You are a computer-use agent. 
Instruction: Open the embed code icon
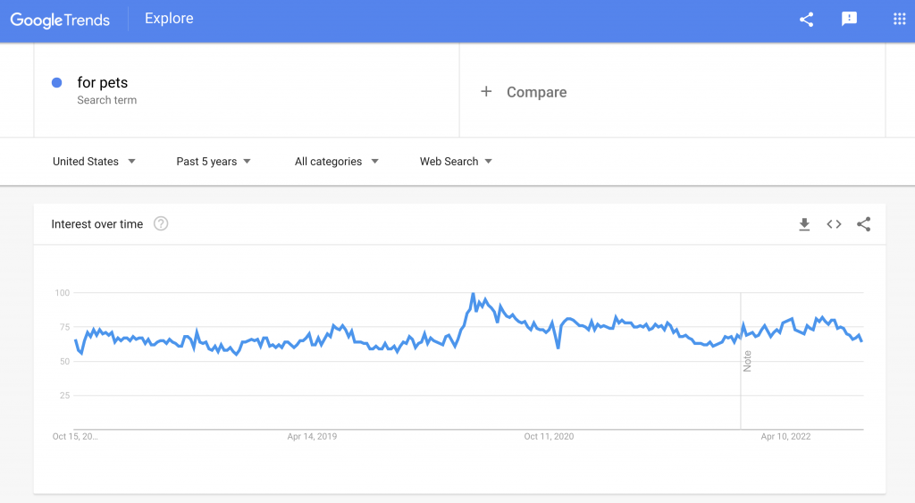tap(834, 224)
